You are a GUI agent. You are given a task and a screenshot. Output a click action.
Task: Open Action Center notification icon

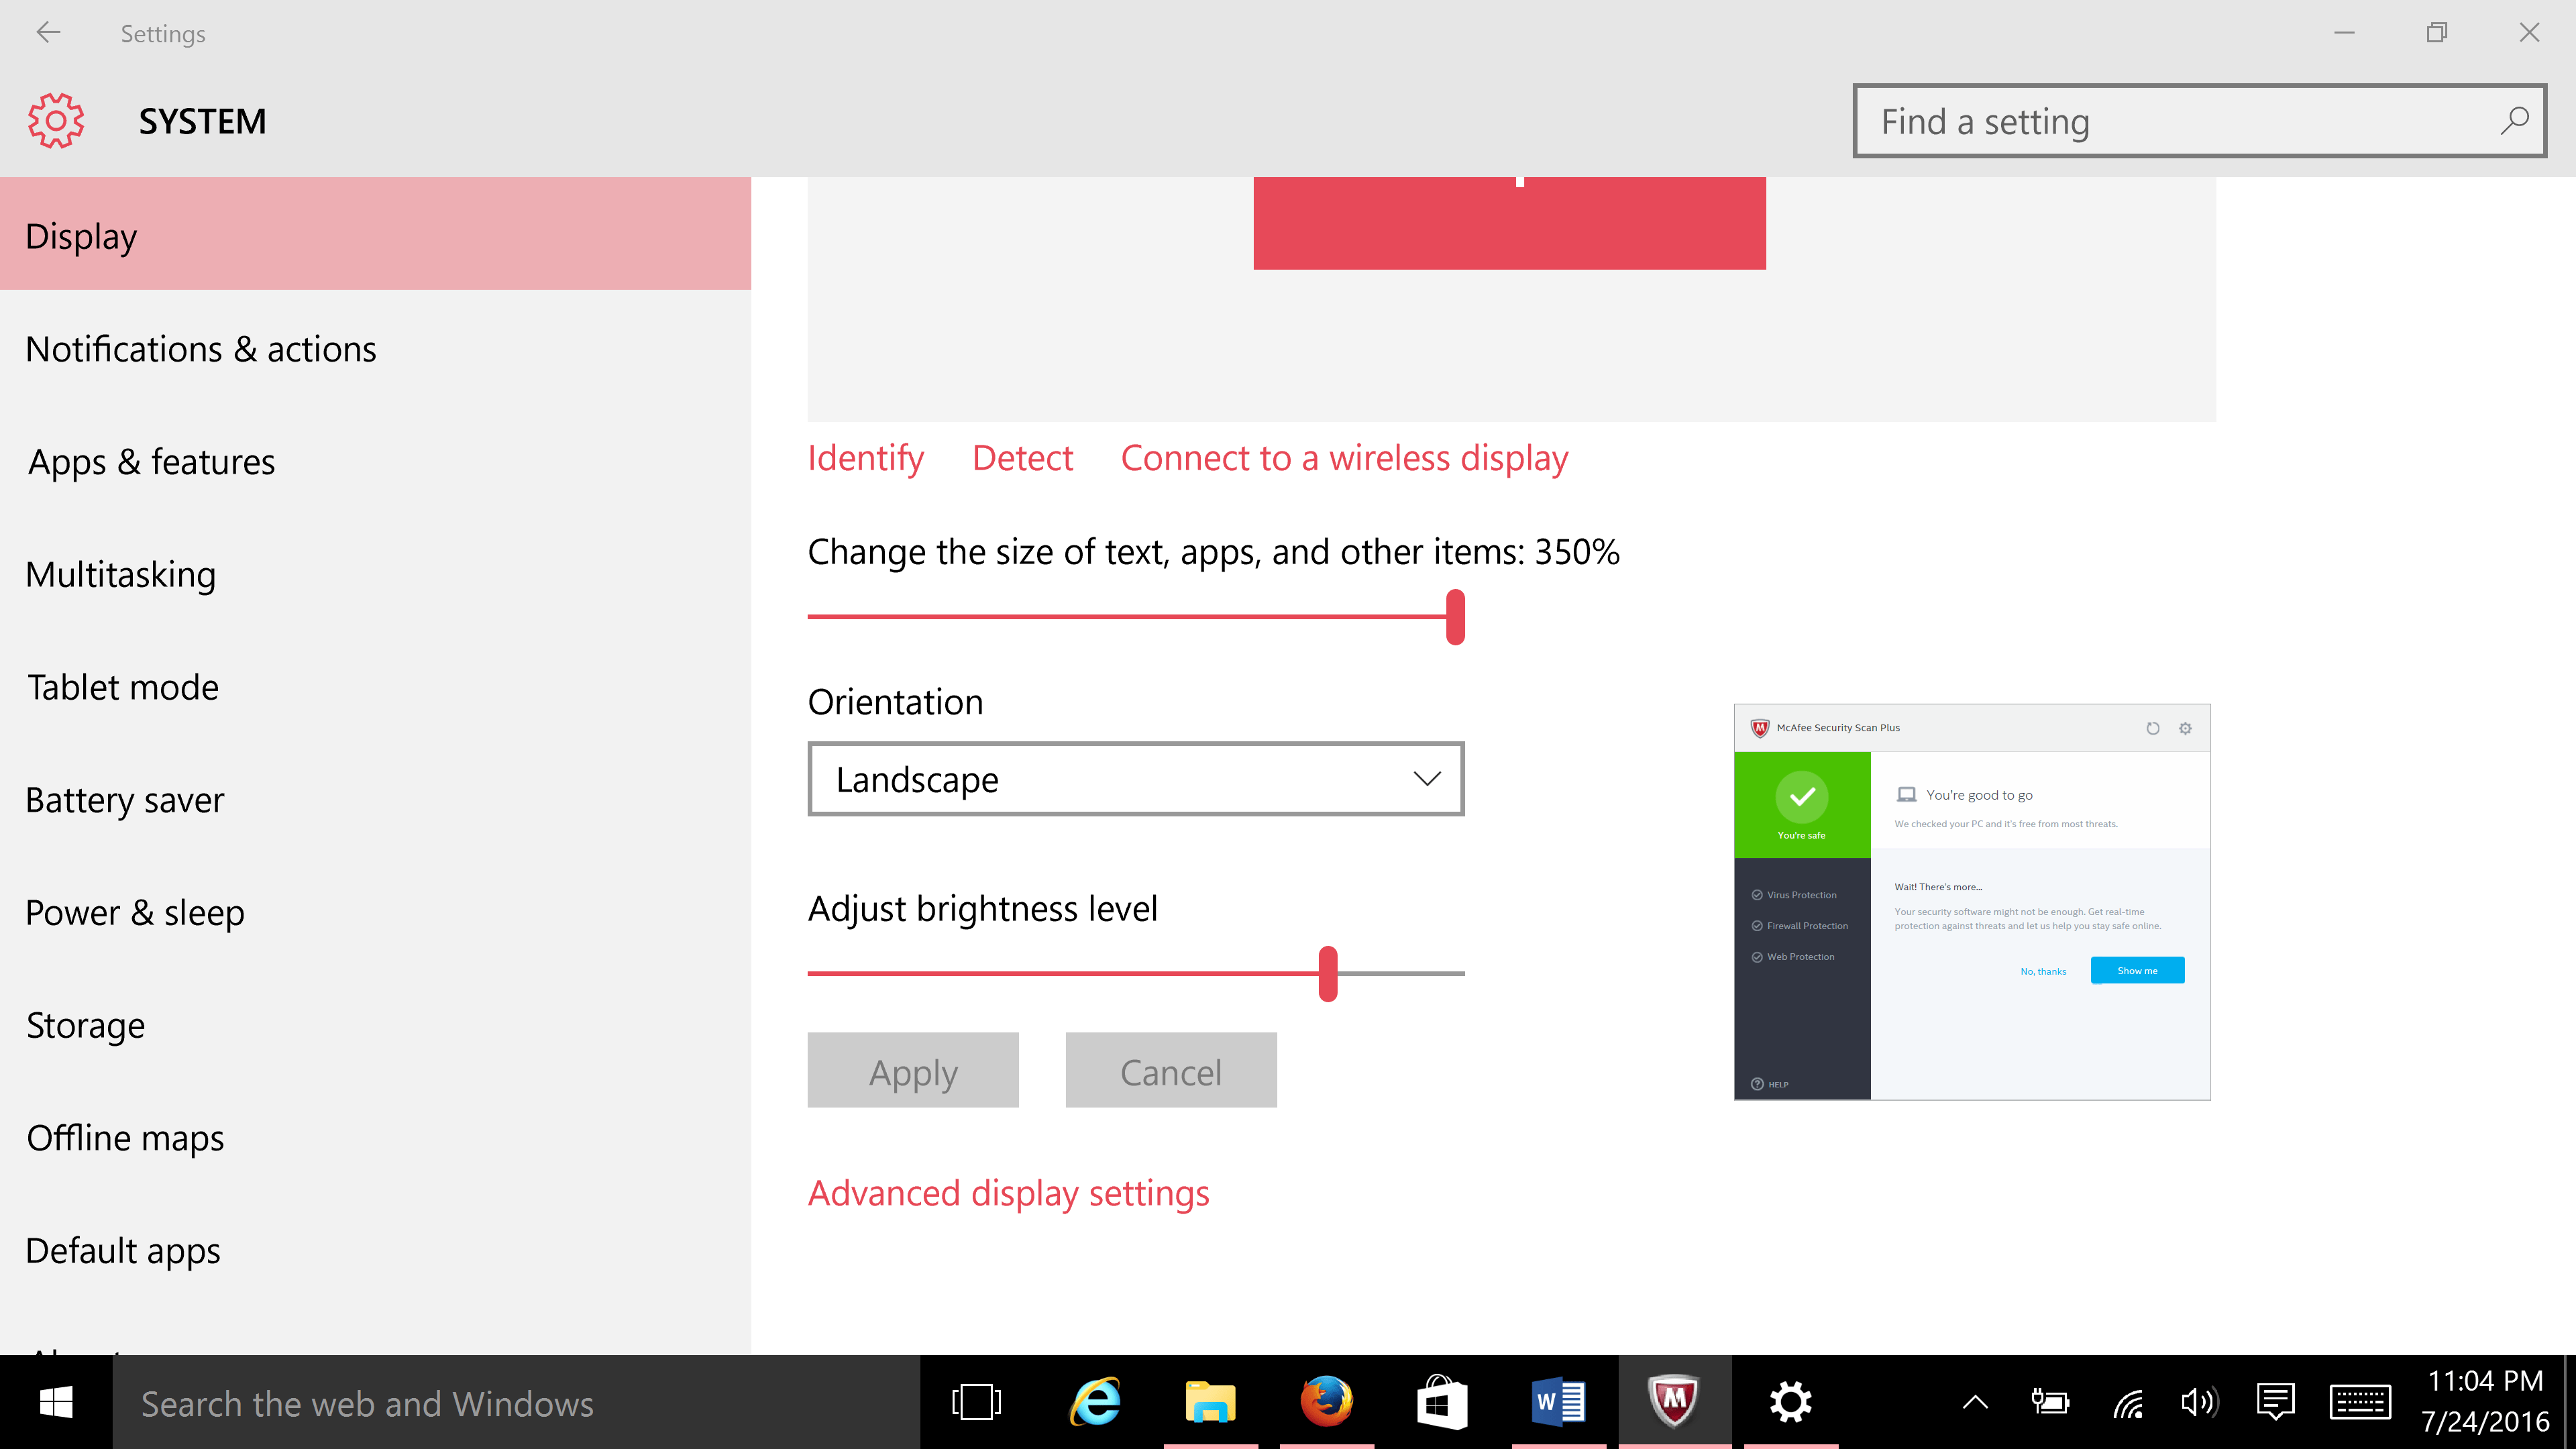coord(2275,1402)
